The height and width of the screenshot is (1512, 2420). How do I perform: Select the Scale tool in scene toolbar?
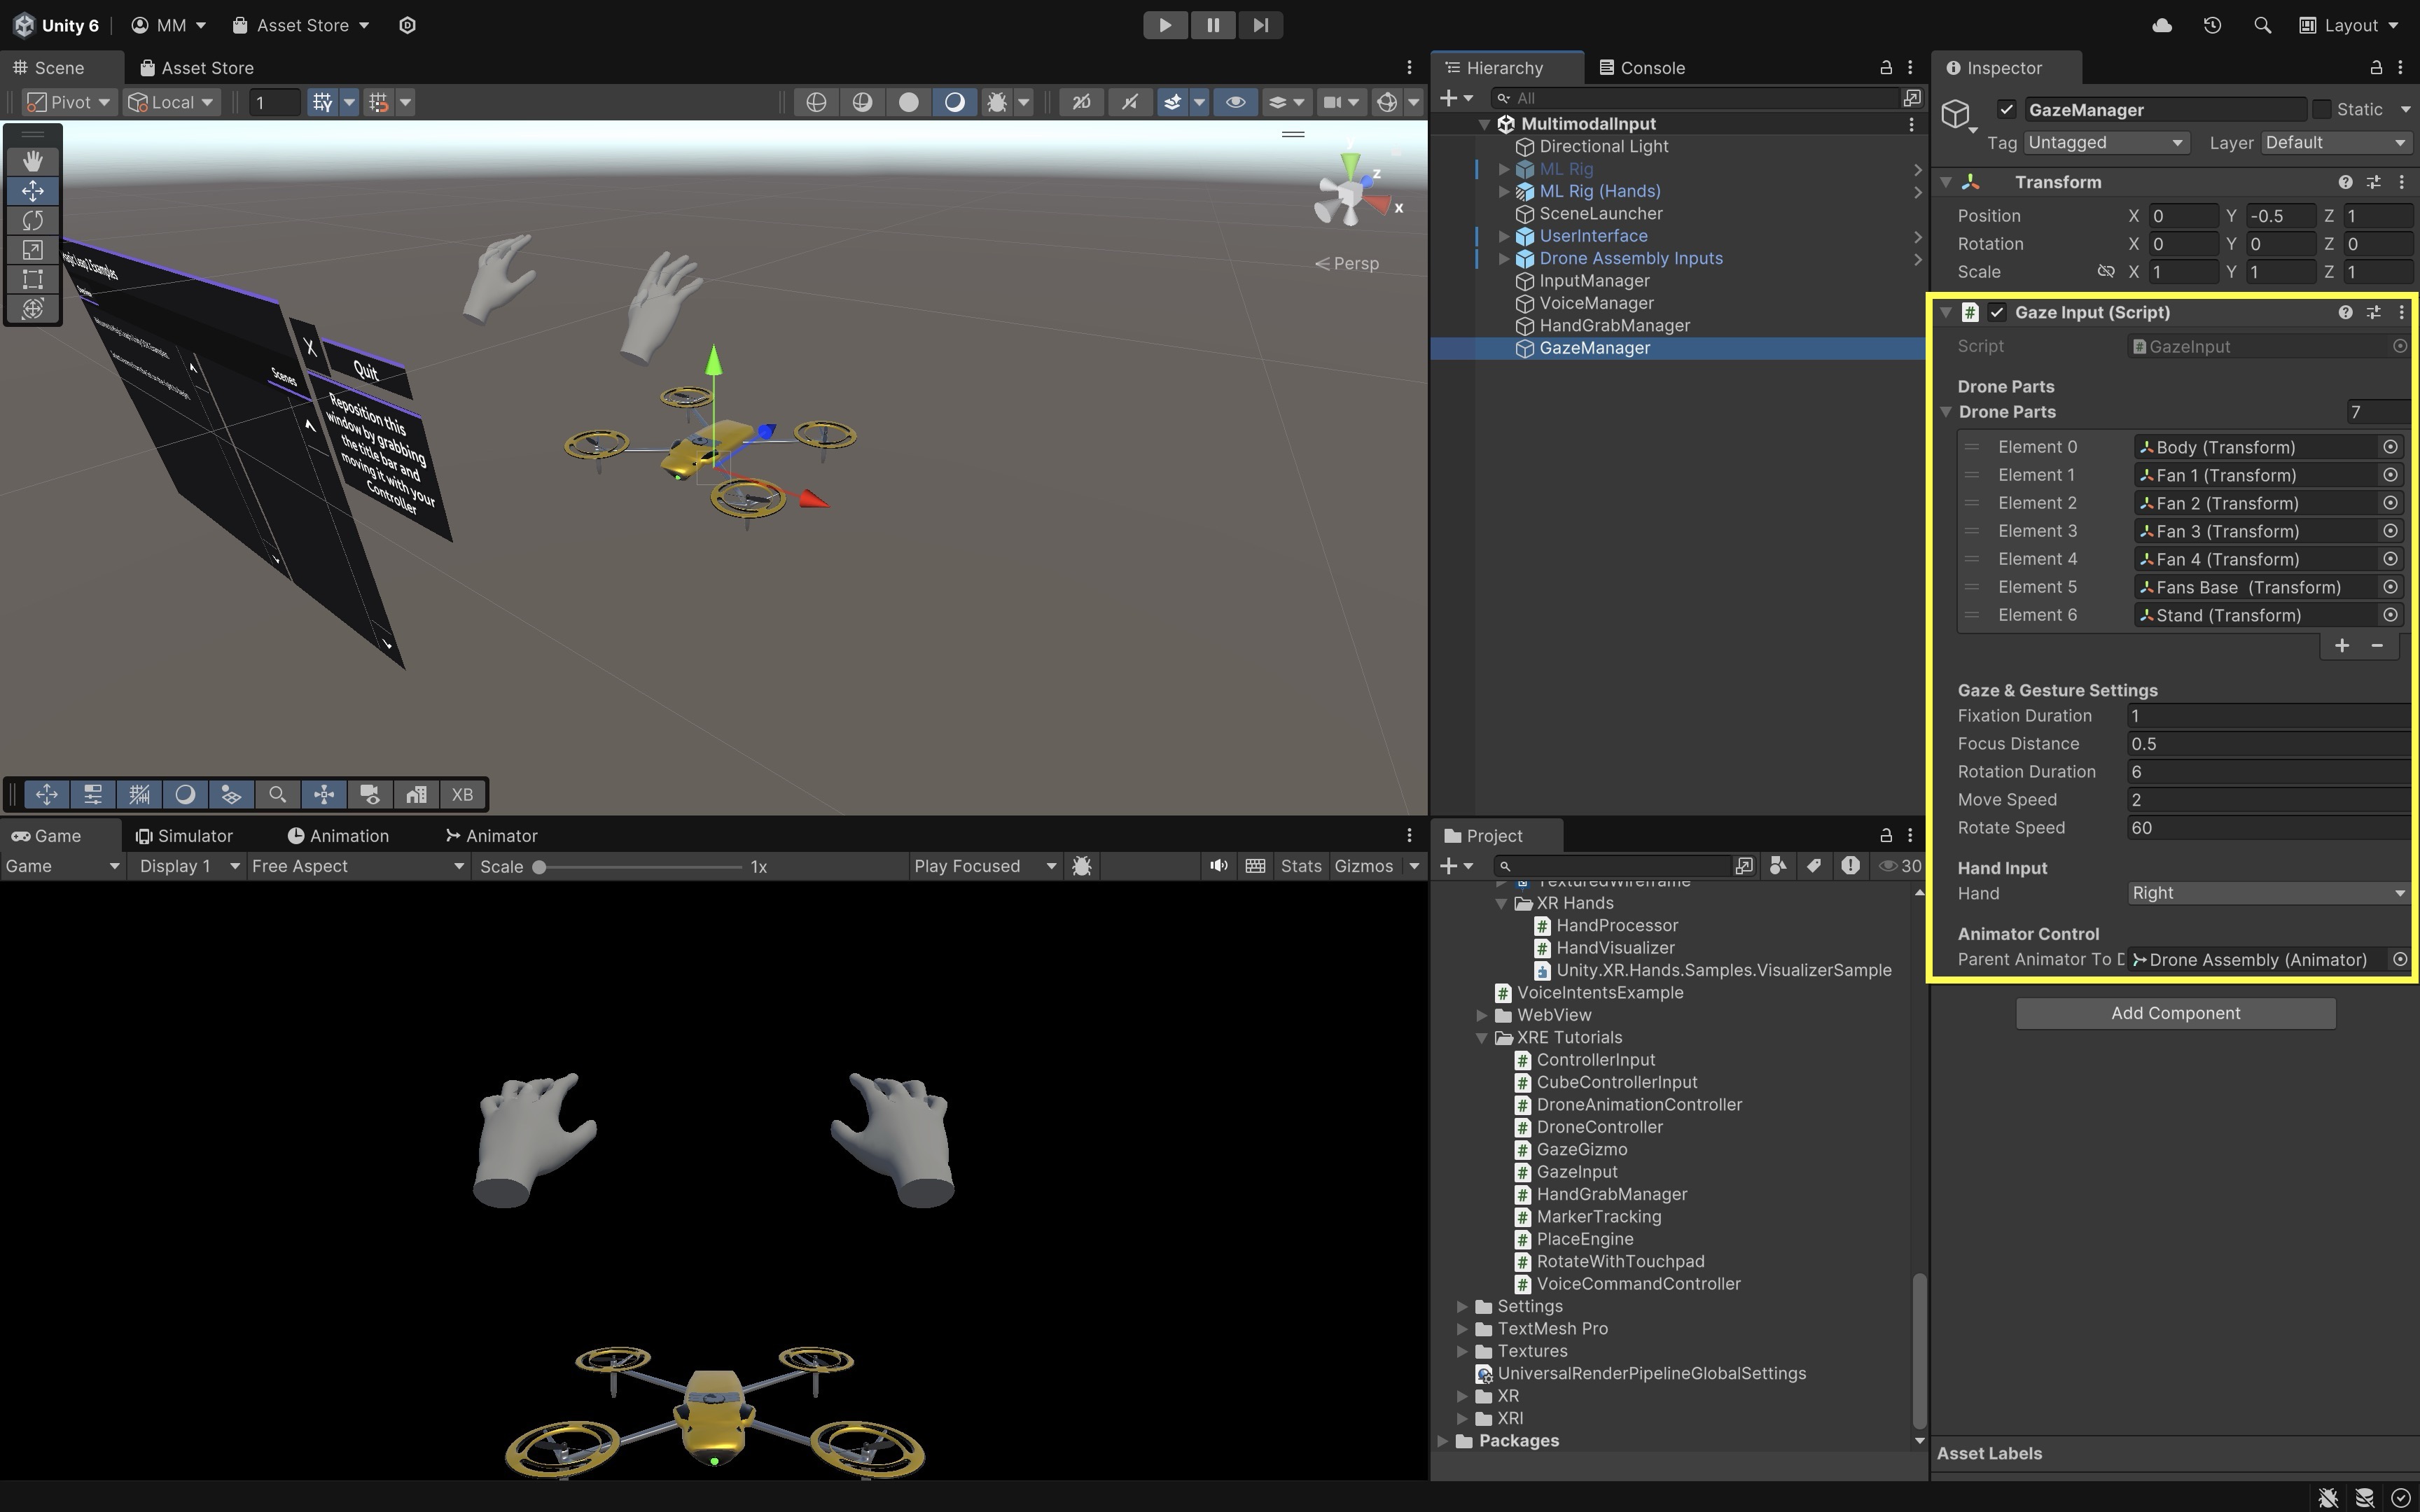click(x=32, y=250)
